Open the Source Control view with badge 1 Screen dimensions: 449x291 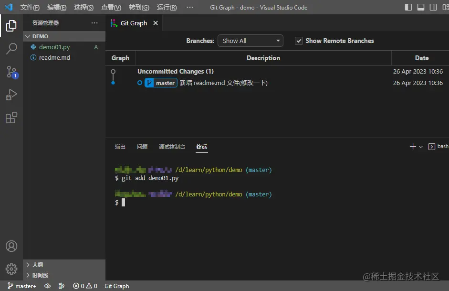(x=12, y=72)
